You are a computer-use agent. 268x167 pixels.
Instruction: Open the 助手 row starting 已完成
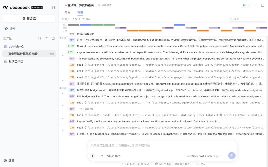[166, 134]
